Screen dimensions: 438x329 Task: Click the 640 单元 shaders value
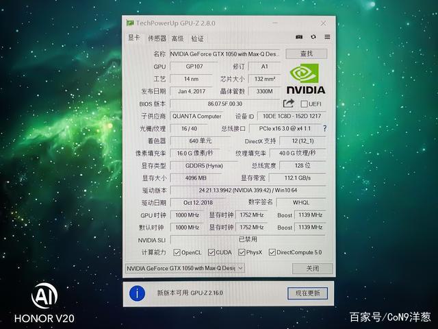(201, 141)
